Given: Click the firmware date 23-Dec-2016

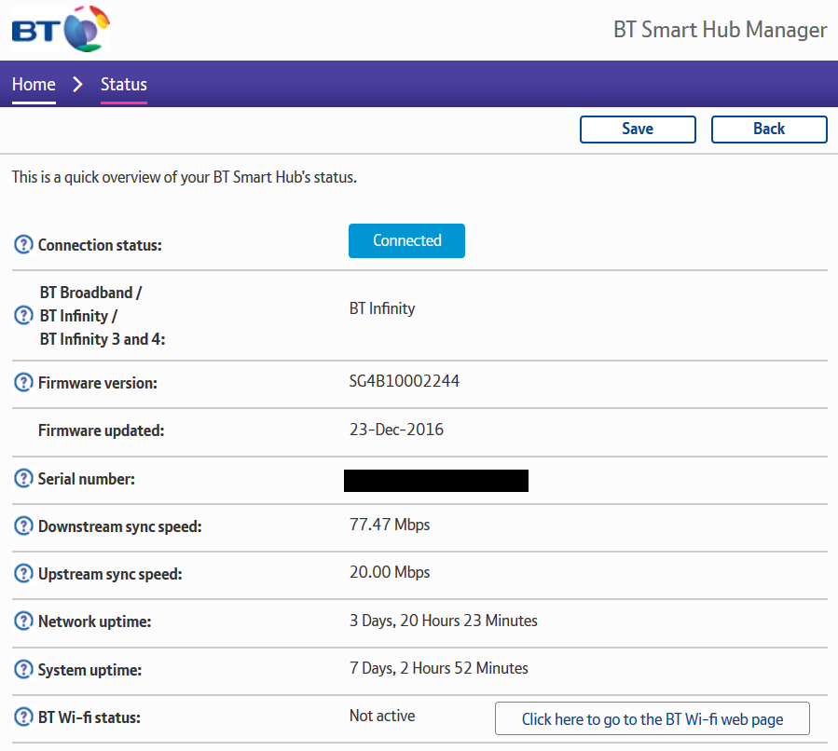Looking at the screenshot, I should [x=396, y=430].
